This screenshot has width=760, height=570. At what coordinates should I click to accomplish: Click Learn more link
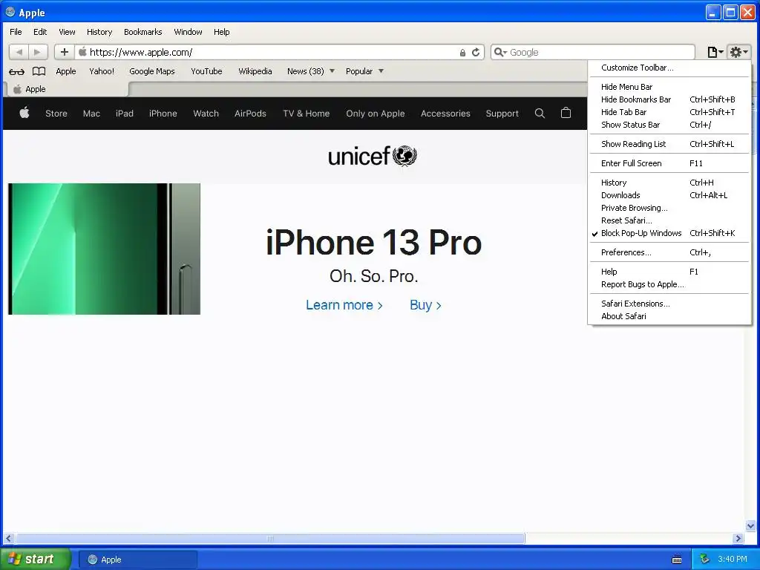(344, 305)
